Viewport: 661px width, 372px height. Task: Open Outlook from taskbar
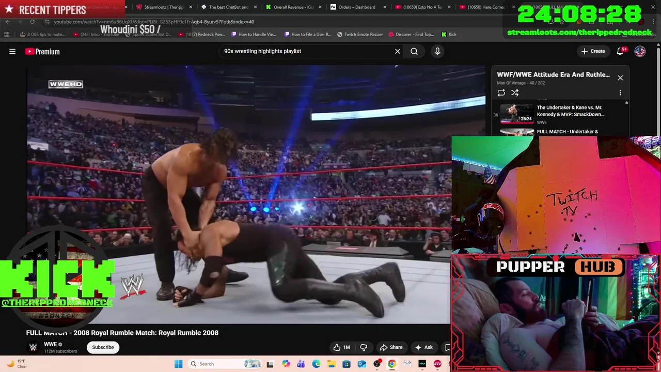[x=361, y=364]
